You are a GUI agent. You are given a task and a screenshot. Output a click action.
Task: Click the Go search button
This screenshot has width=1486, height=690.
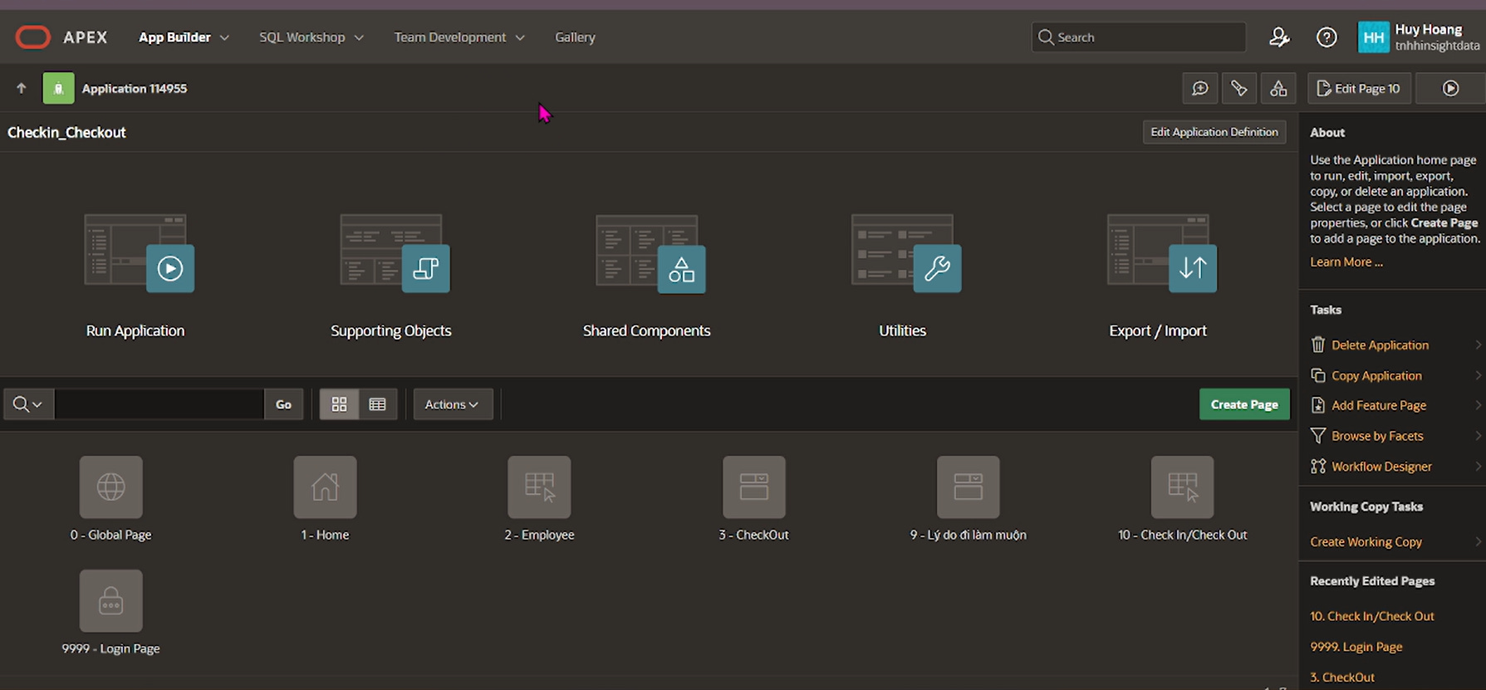point(283,404)
